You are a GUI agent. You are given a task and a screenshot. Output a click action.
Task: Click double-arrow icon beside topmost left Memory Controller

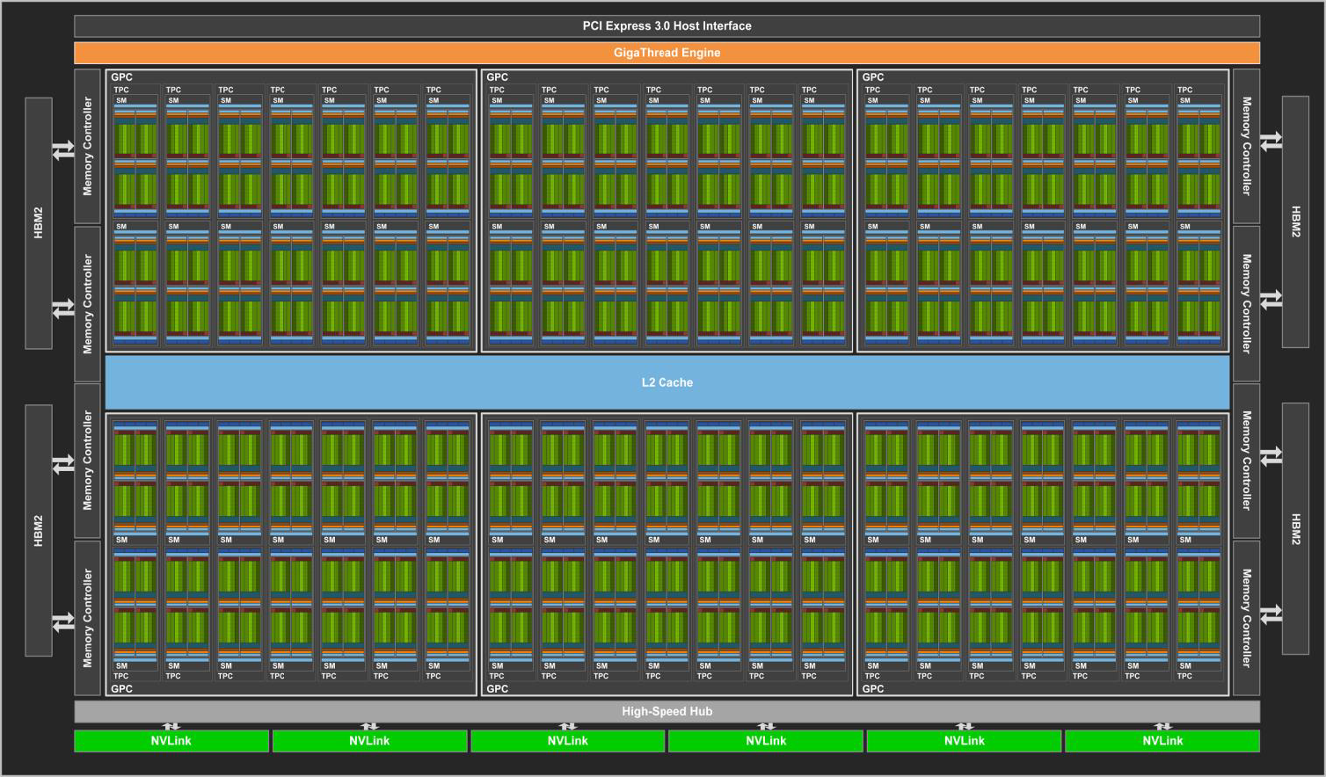click(x=63, y=151)
